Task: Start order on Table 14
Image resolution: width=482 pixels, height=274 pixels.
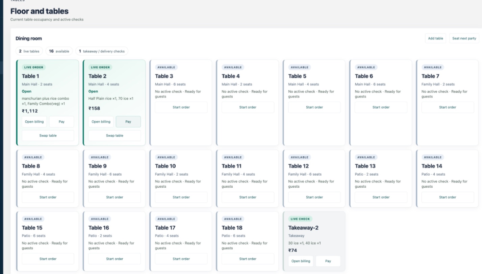Action: (448, 197)
